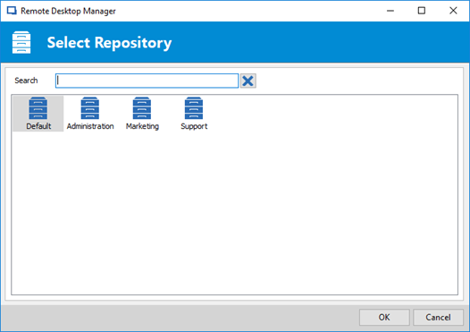Click the Remote Desktop Manager title bar icon
The image size is (470, 332).
(x=12, y=11)
